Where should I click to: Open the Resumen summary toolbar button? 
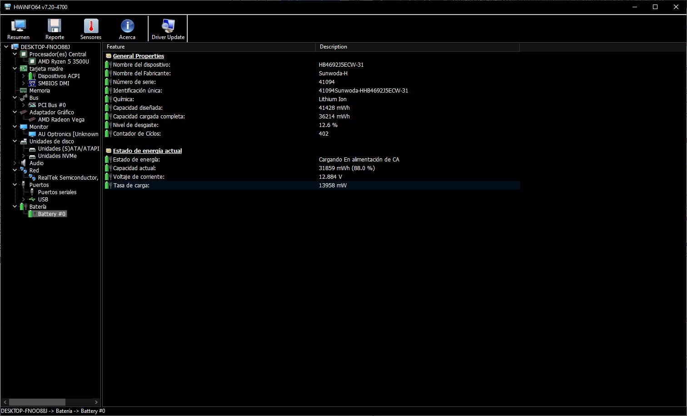click(x=18, y=29)
